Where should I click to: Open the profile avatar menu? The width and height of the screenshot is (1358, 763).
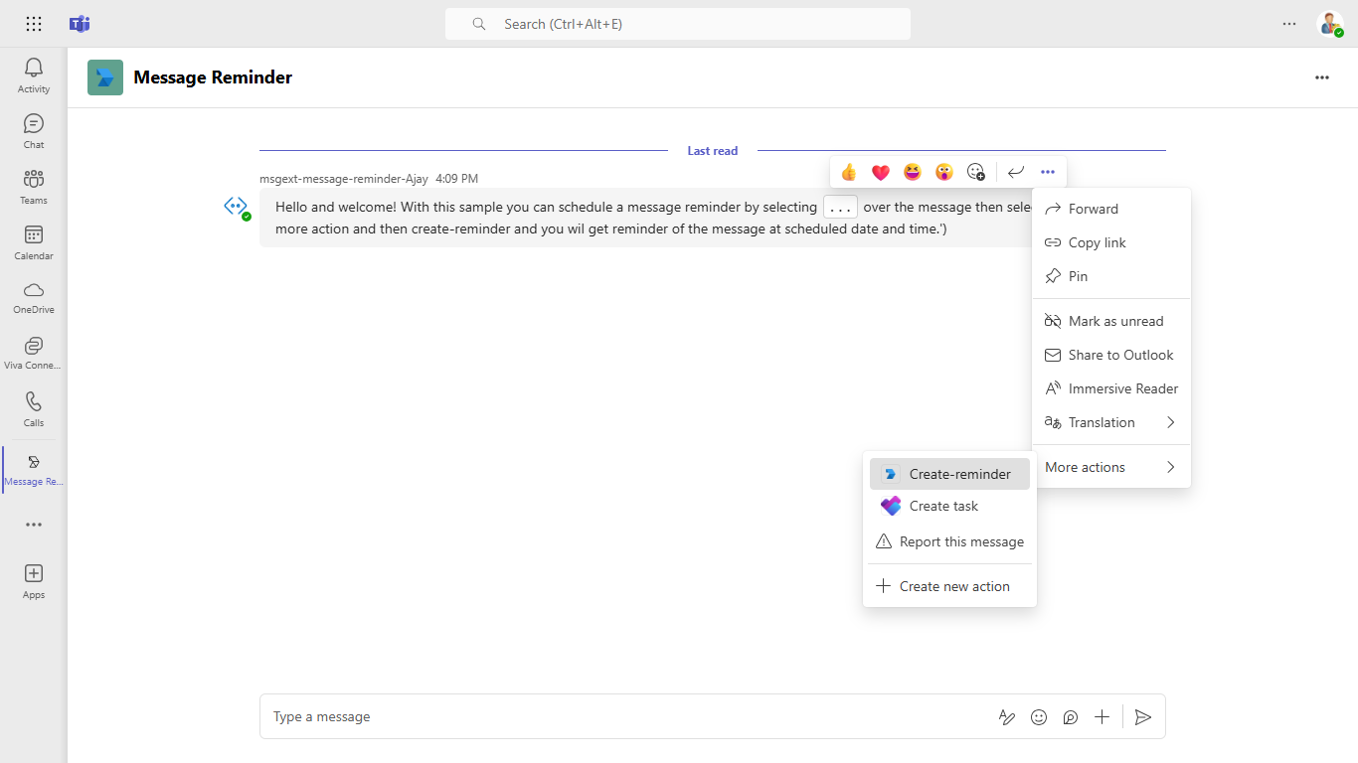[x=1330, y=24]
